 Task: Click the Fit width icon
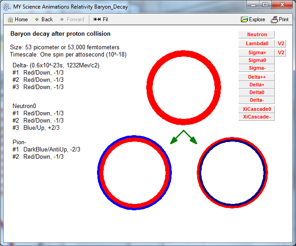point(97,19)
